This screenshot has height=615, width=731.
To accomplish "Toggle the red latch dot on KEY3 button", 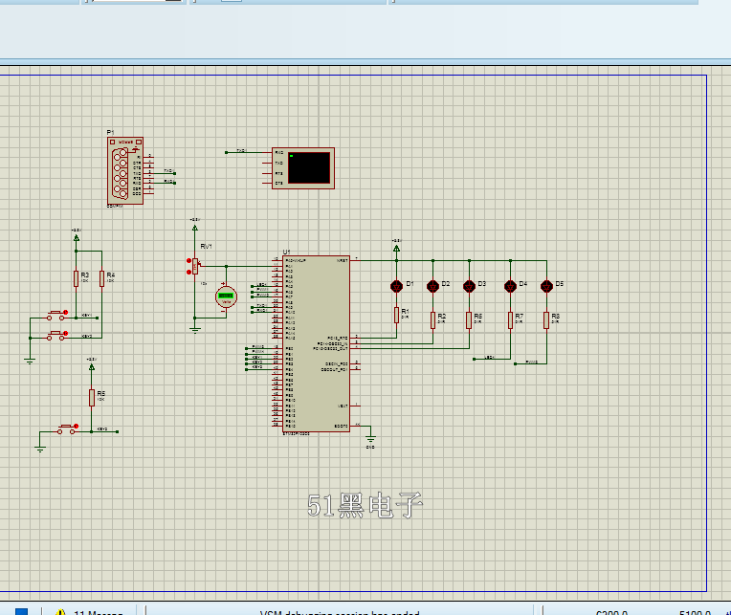I will coord(76,427).
